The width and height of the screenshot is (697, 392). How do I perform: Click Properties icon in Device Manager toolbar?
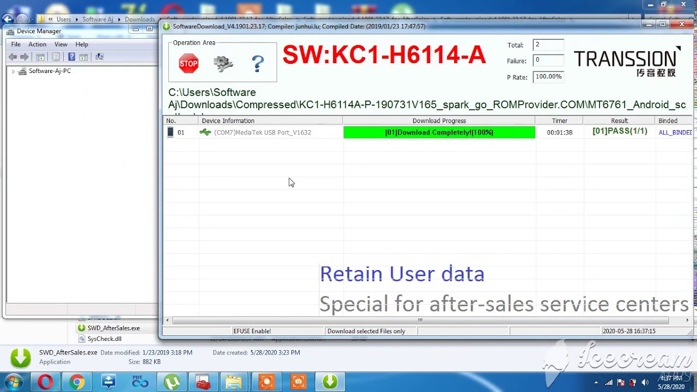point(56,57)
